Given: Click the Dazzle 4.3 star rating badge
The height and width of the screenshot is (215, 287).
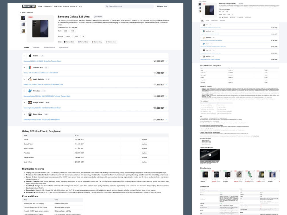Looking at the screenshot, I should [x=42, y=56].
